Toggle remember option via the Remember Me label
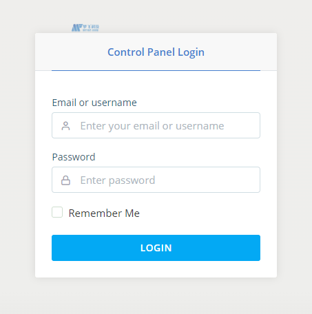The image size is (312, 314). coord(104,213)
